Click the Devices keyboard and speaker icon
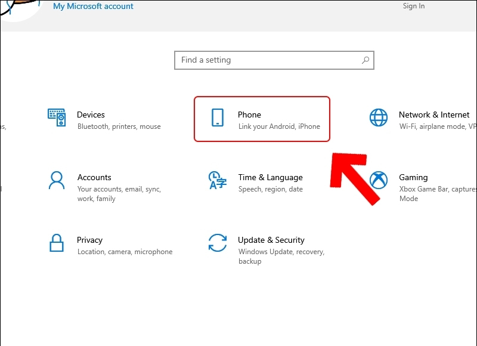This screenshot has height=346, width=477. (x=57, y=118)
